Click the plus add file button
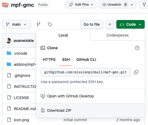 tap(110, 24)
